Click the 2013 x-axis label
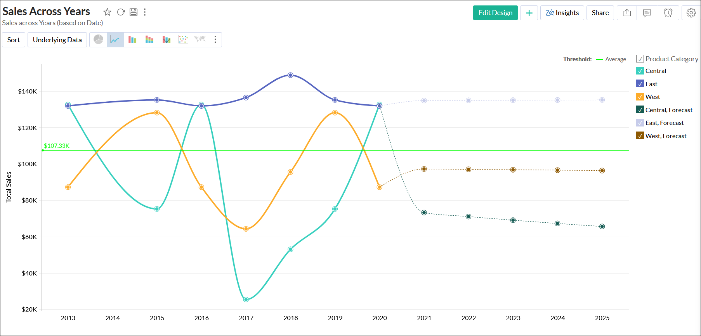Viewport: 701px width, 336px height. [68, 318]
